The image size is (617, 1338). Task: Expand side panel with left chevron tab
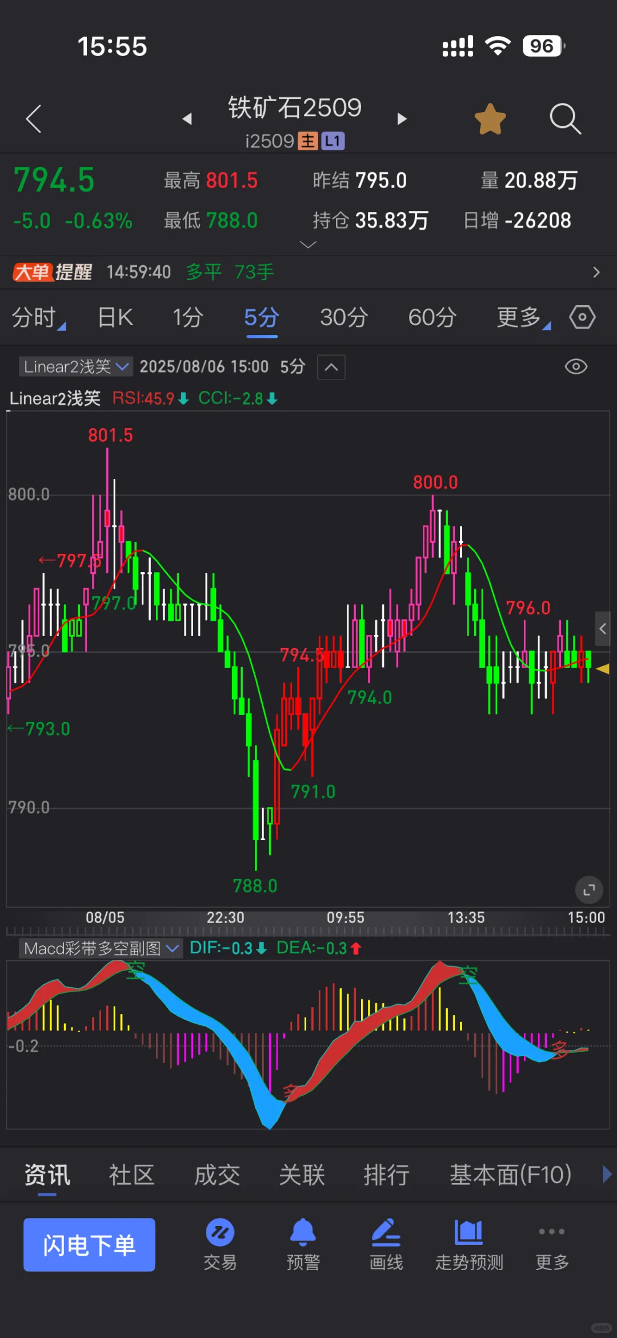pyautogui.click(x=603, y=629)
